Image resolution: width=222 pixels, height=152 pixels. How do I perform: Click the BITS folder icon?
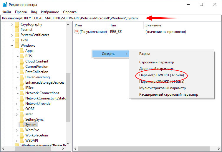click(21, 56)
